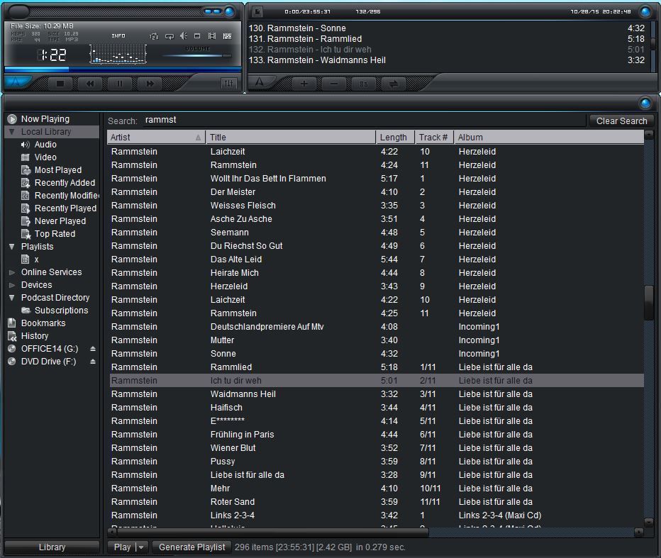
Task: Sort by Artist column header
Action: click(x=156, y=138)
